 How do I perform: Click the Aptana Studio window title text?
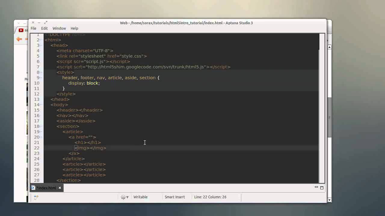point(186,23)
